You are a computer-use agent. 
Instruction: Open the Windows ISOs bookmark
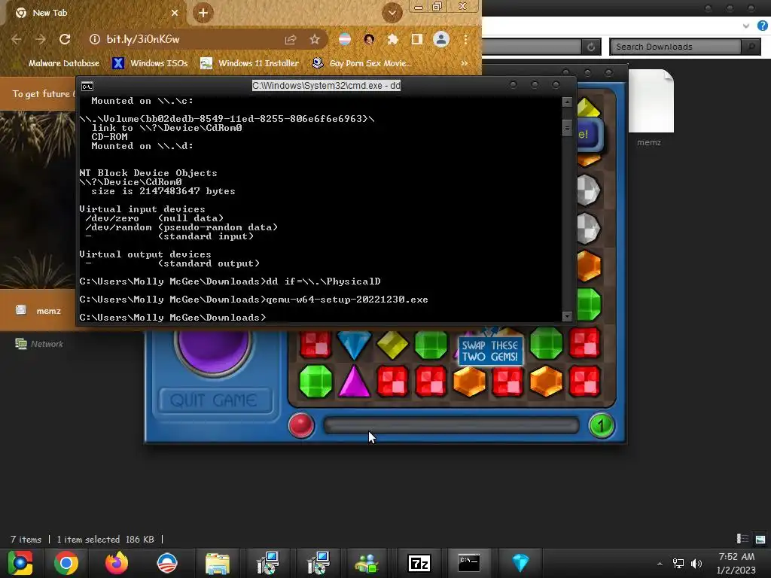click(150, 63)
